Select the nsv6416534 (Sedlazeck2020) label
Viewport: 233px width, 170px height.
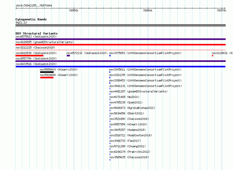36,53
